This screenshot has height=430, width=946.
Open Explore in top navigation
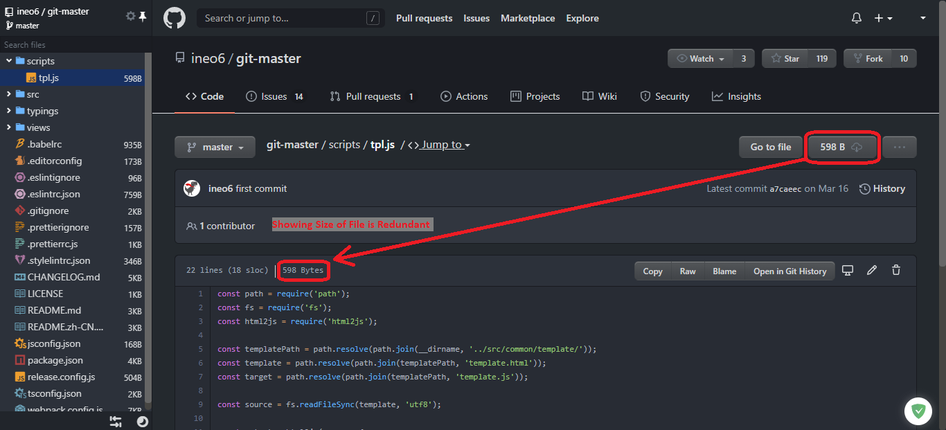point(582,18)
